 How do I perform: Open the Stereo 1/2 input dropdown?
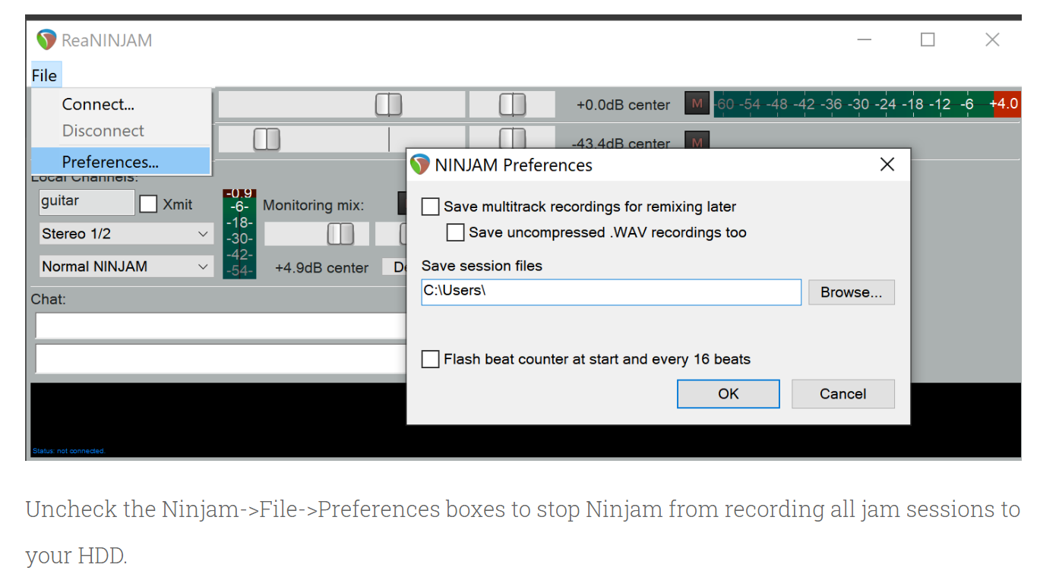(125, 234)
